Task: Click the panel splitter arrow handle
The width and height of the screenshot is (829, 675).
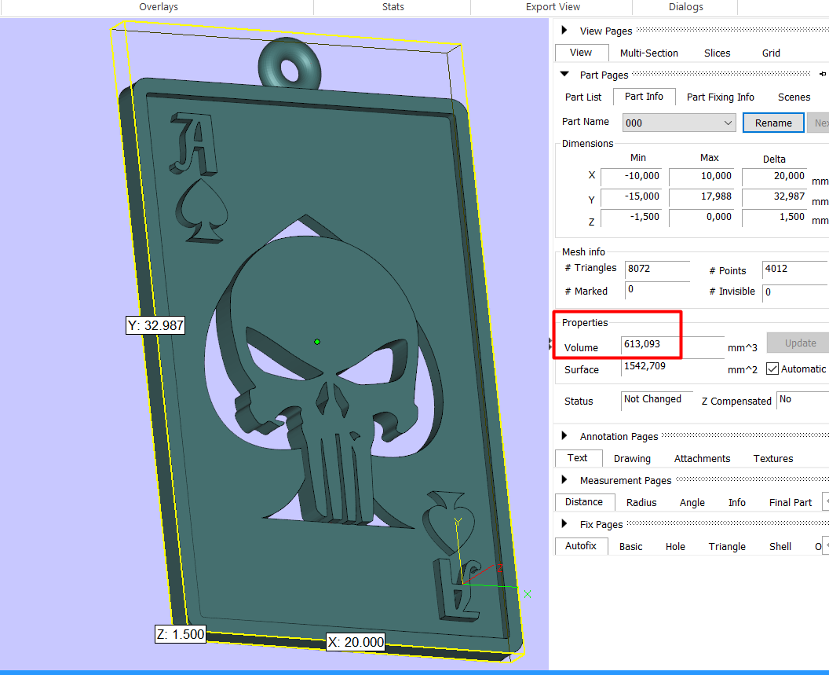Action: click(551, 345)
